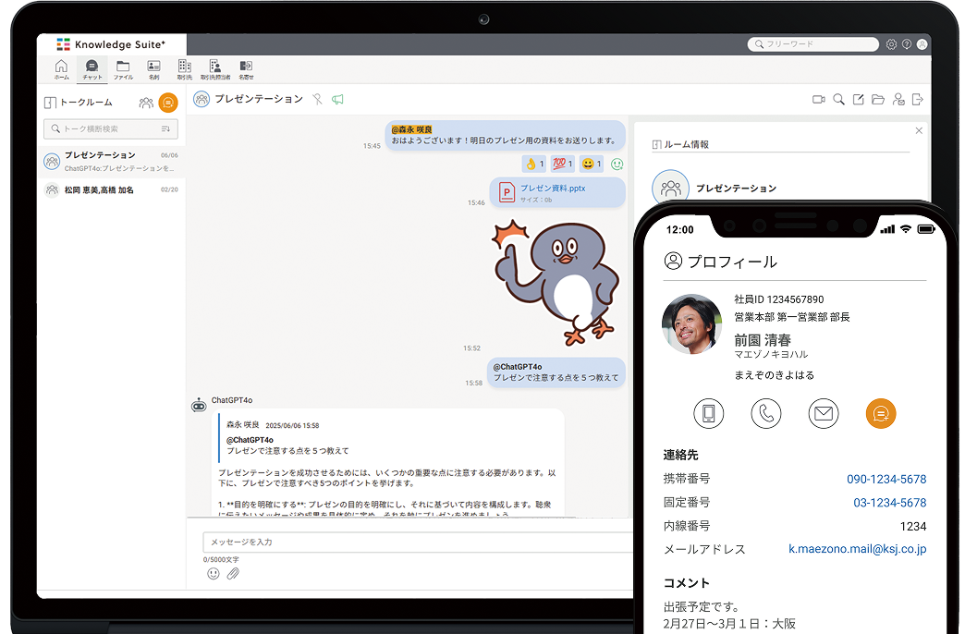
Task: Attach a file using the paperclip icon
Action: (x=233, y=573)
